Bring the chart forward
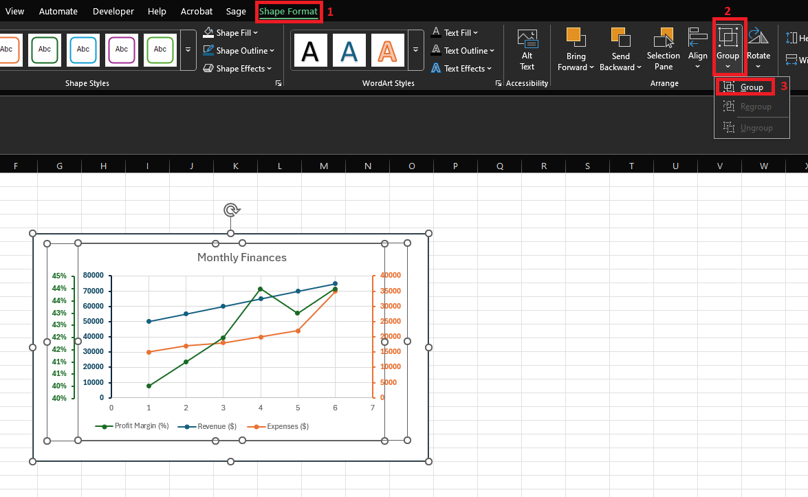The image size is (808, 497). 576,48
